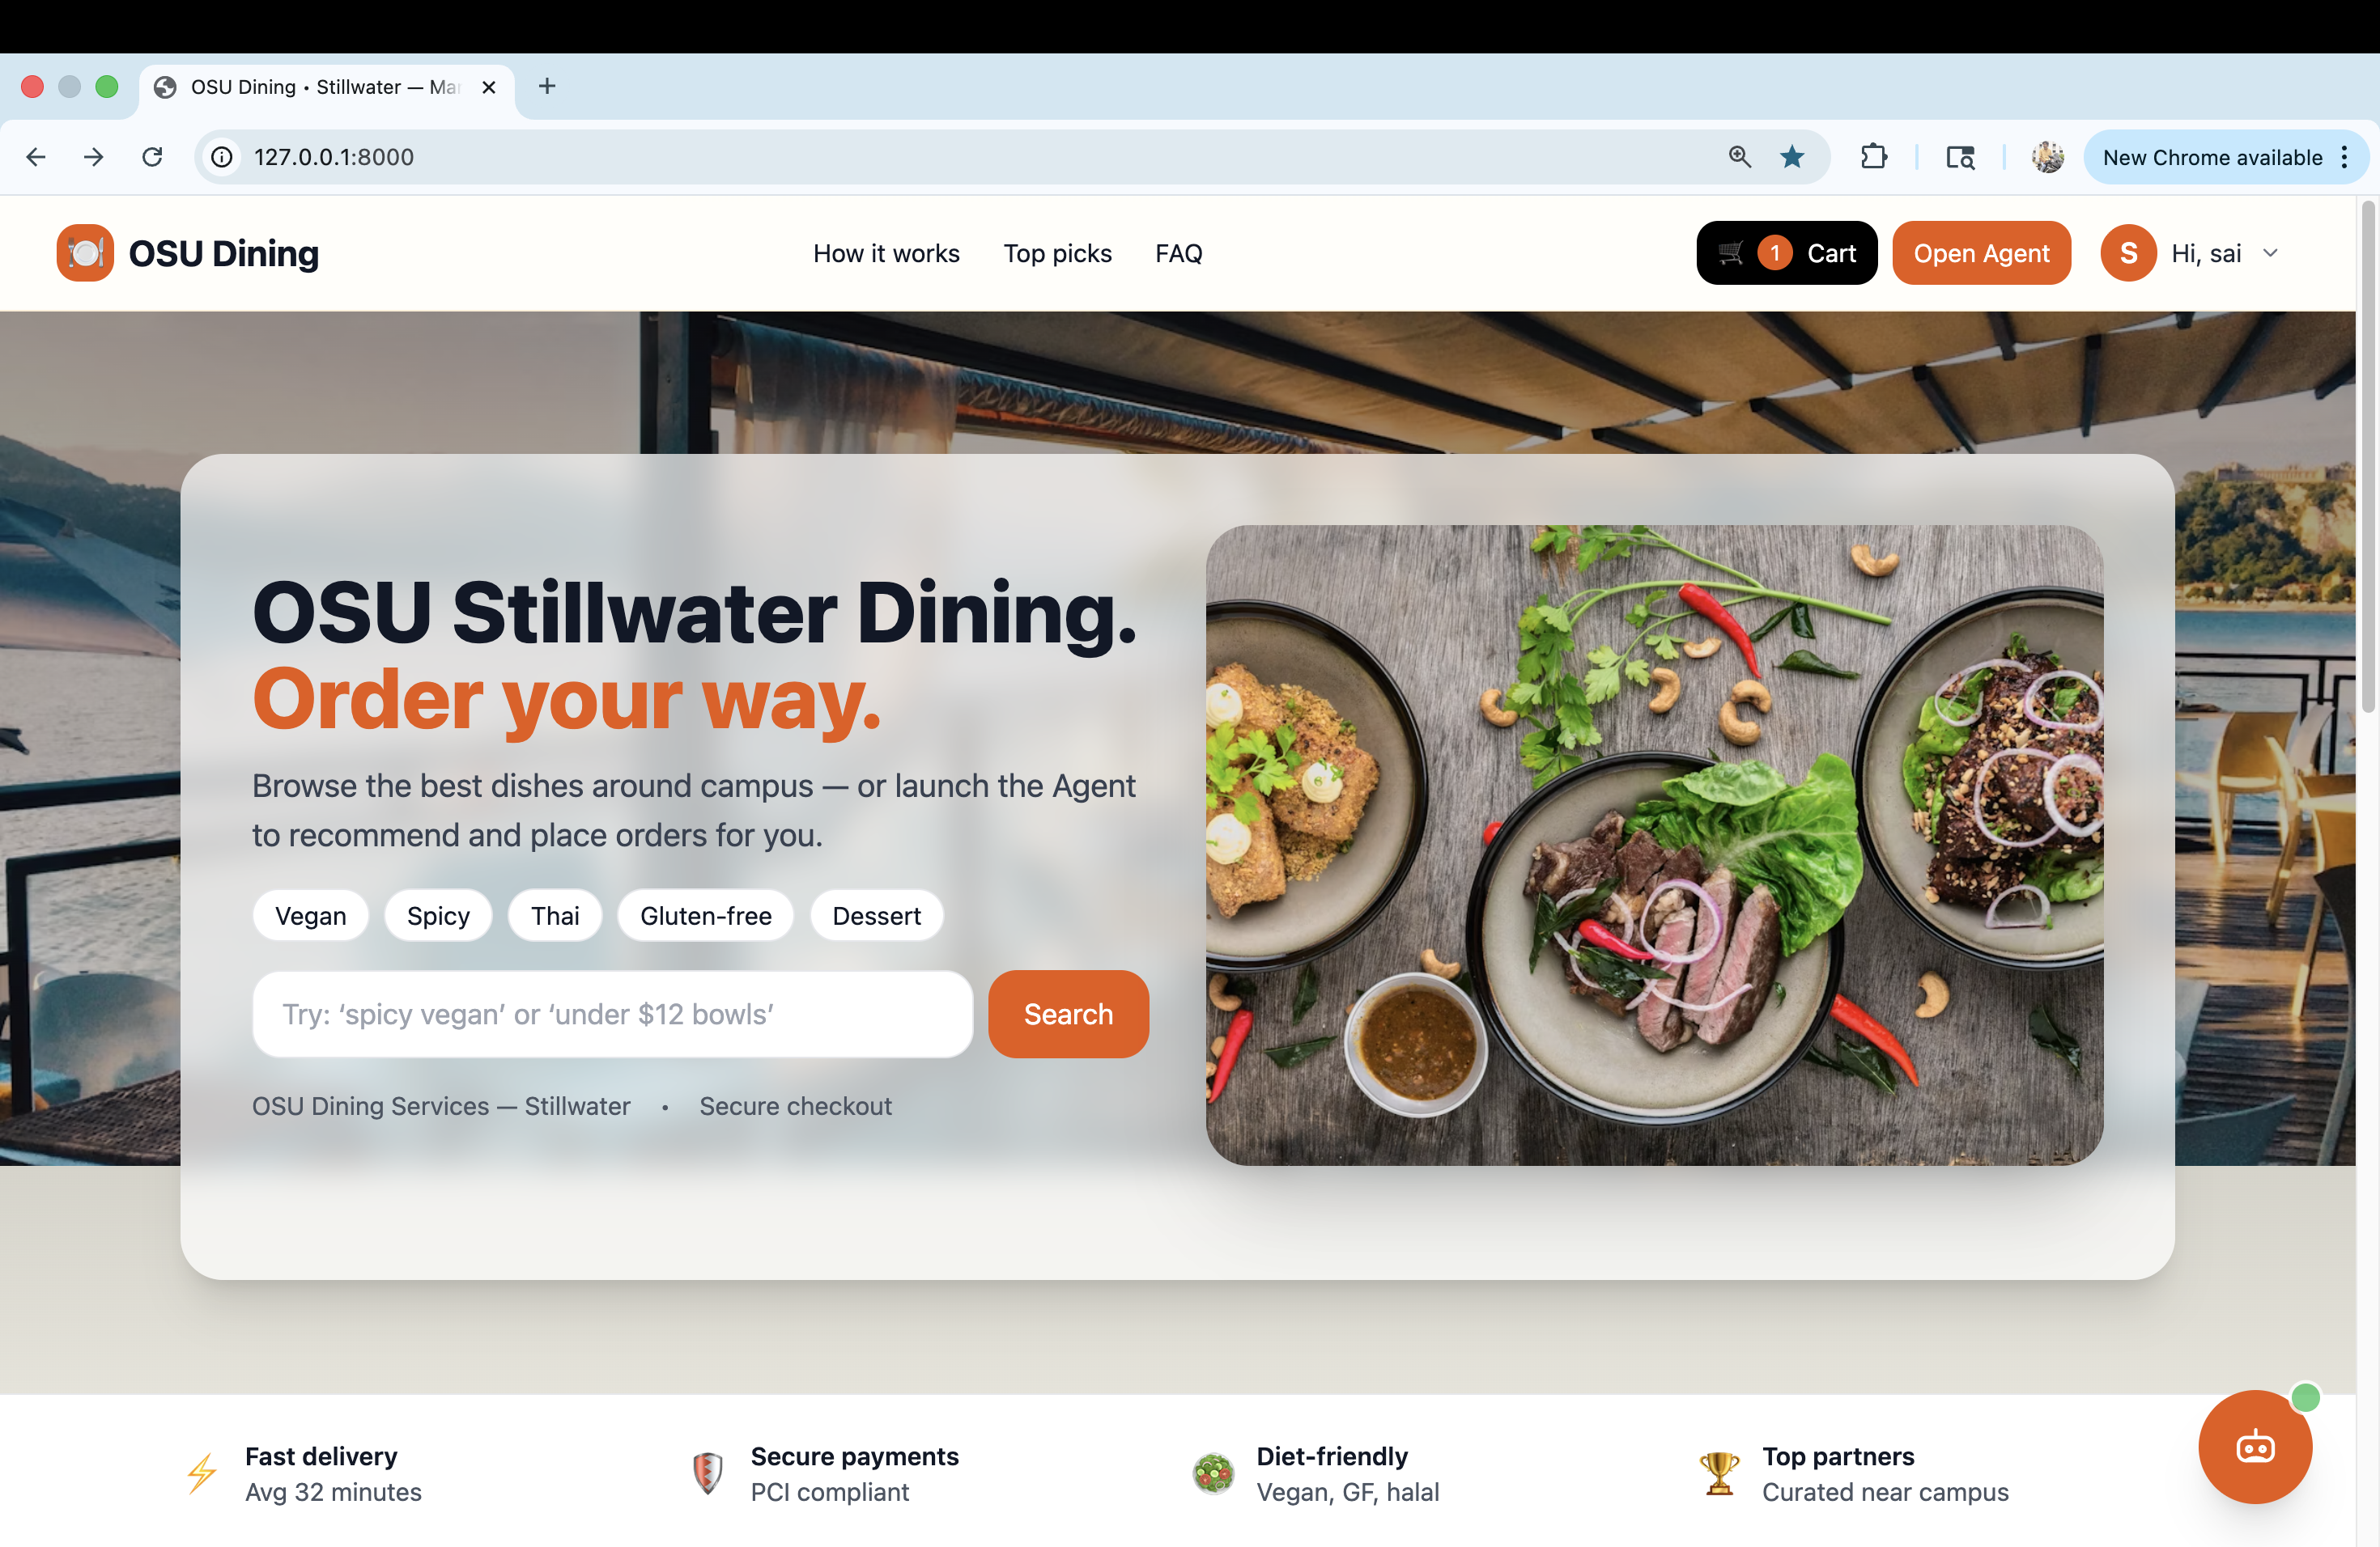Click the OSU Dining logo icon
The height and width of the screenshot is (1547, 2380).
click(x=85, y=252)
